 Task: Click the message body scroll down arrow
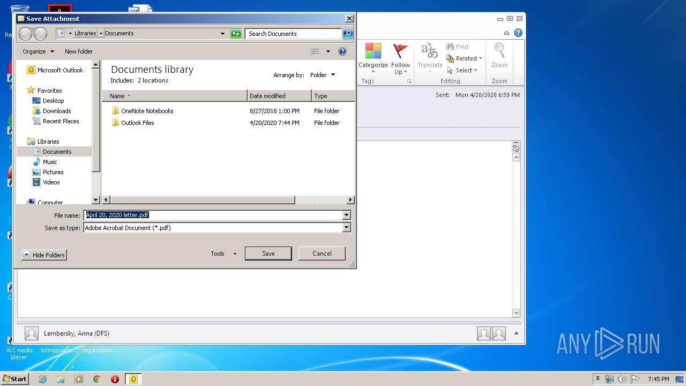pyautogui.click(x=516, y=313)
